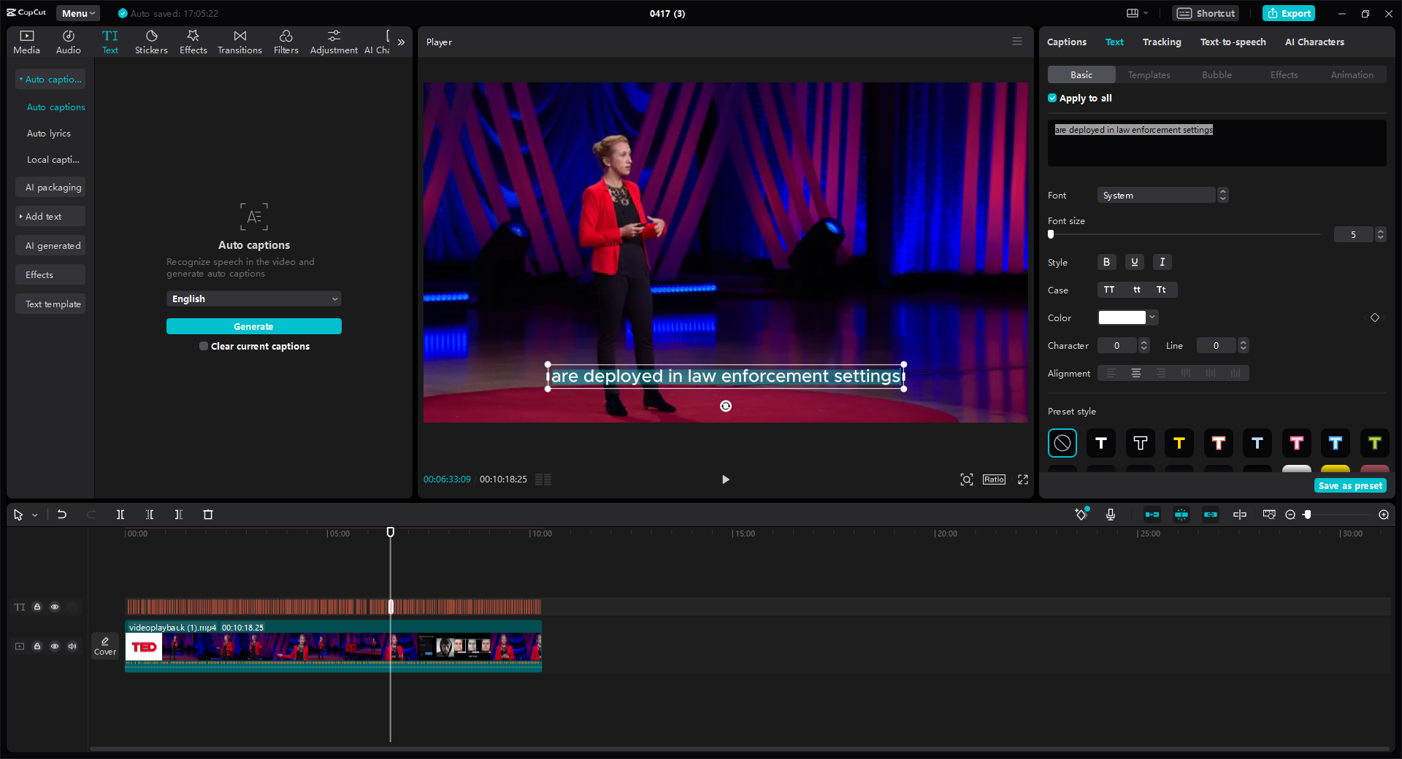Click the Generate captions button
This screenshot has width=1402, height=759.
[253, 326]
